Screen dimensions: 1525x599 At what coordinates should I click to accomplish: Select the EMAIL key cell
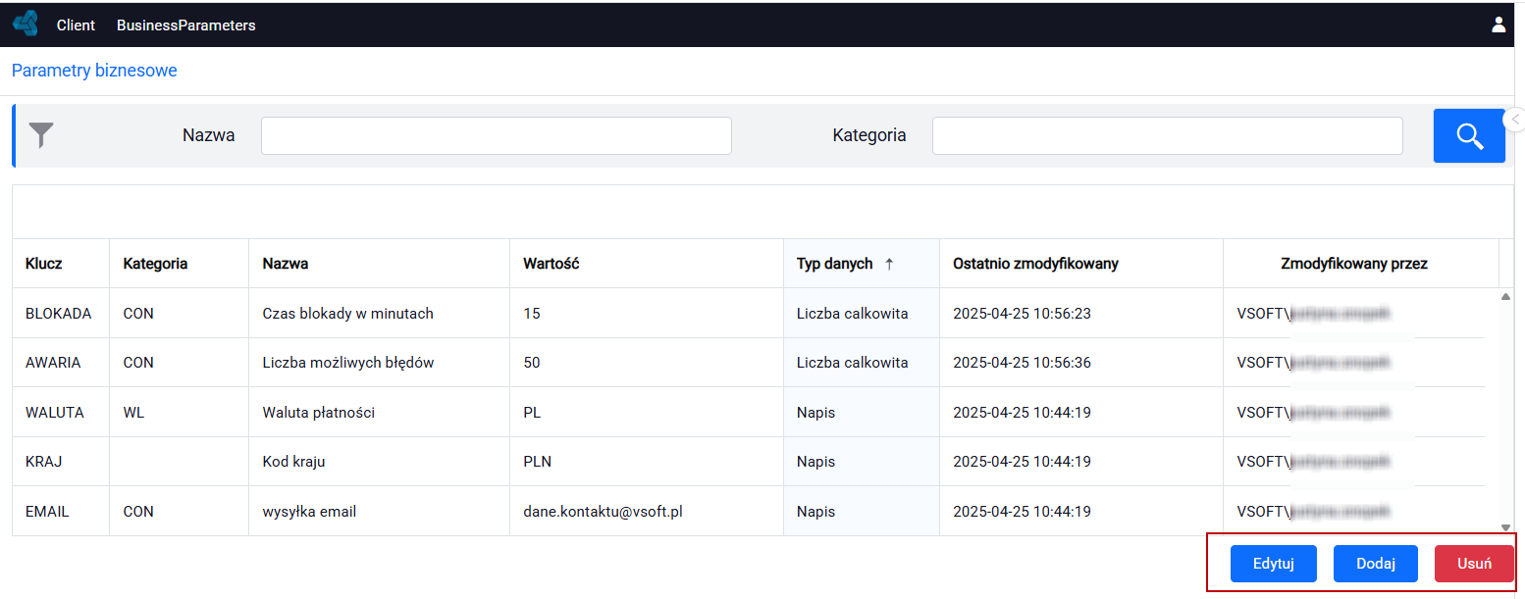point(61,512)
